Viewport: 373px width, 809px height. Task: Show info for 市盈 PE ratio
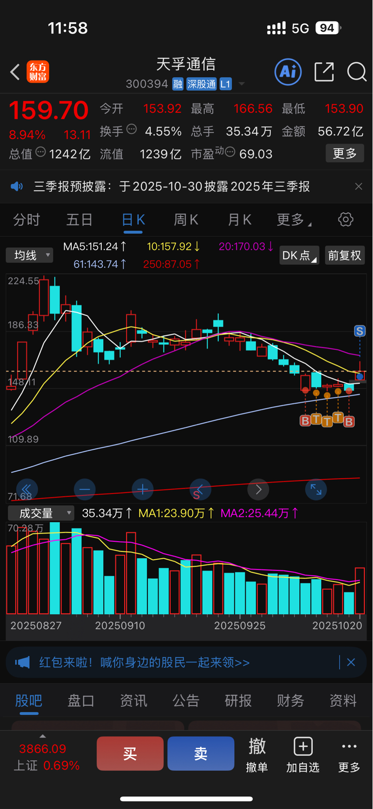tap(230, 152)
